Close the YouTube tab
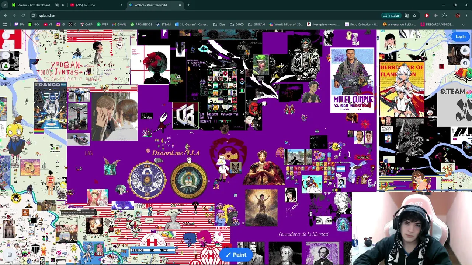This screenshot has height=265, width=472. click(x=121, y=5)
